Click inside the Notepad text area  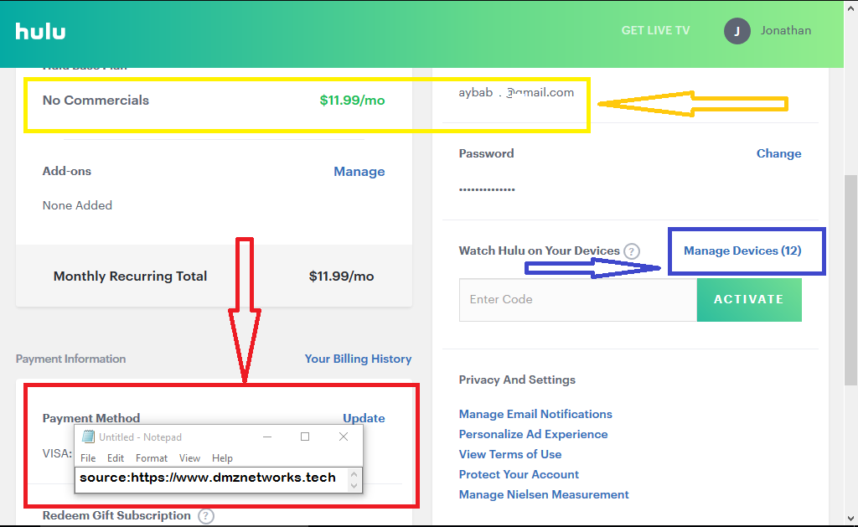point(212,480)
